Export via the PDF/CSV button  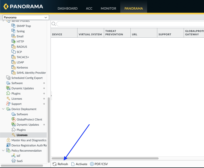pos(99,164)
